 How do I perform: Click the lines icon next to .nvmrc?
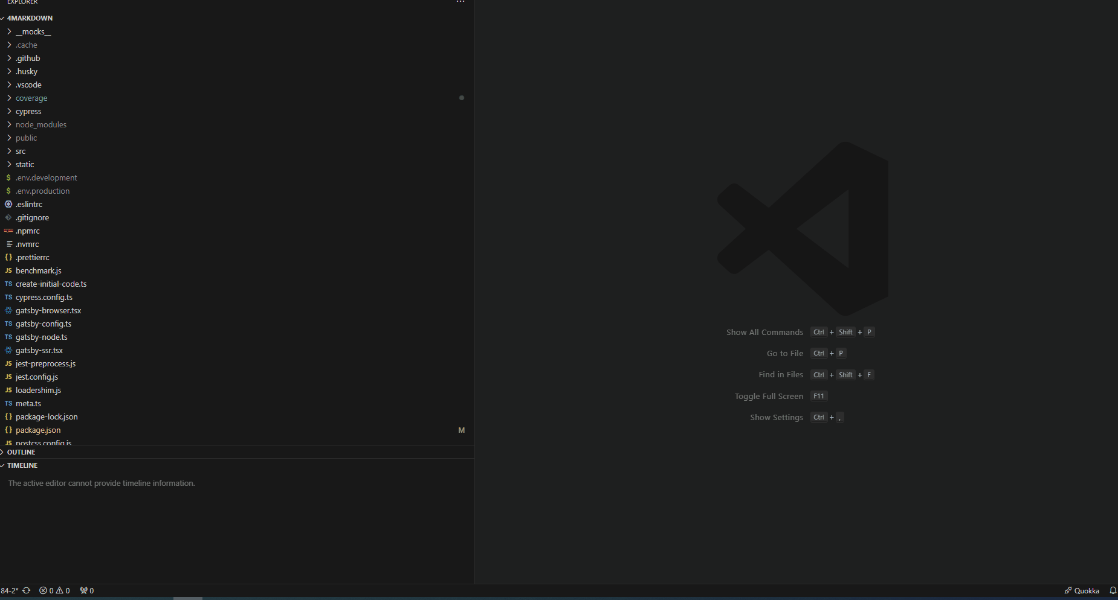tap(9, 244)
